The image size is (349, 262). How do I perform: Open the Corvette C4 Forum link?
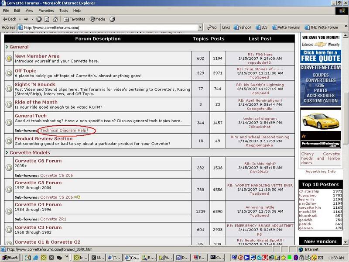(38, 204)
